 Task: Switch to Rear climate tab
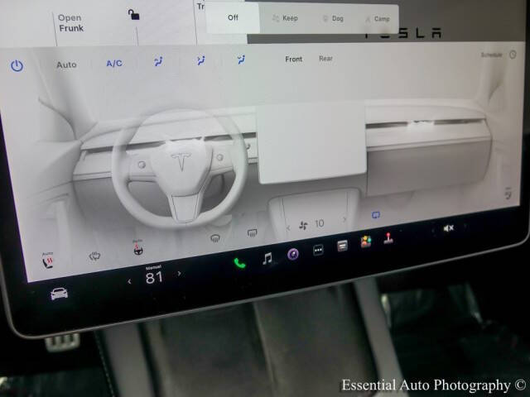pos(325,59)
